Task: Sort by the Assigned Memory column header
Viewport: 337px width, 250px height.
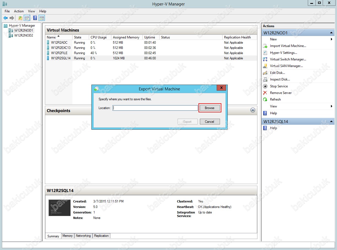Action: click(127, 37)
